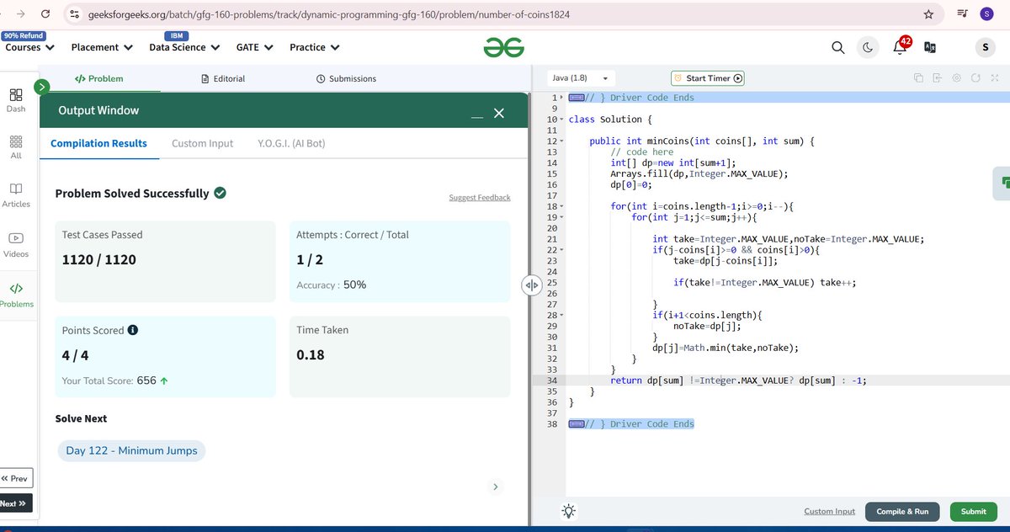Open Placement dropdown menu
This screenshot has height=532, width=1010.
pos(102,47)
